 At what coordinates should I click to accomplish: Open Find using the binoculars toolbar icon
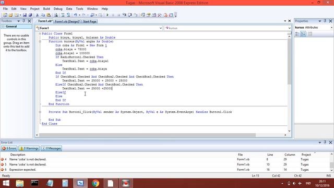tap(56, 15)
